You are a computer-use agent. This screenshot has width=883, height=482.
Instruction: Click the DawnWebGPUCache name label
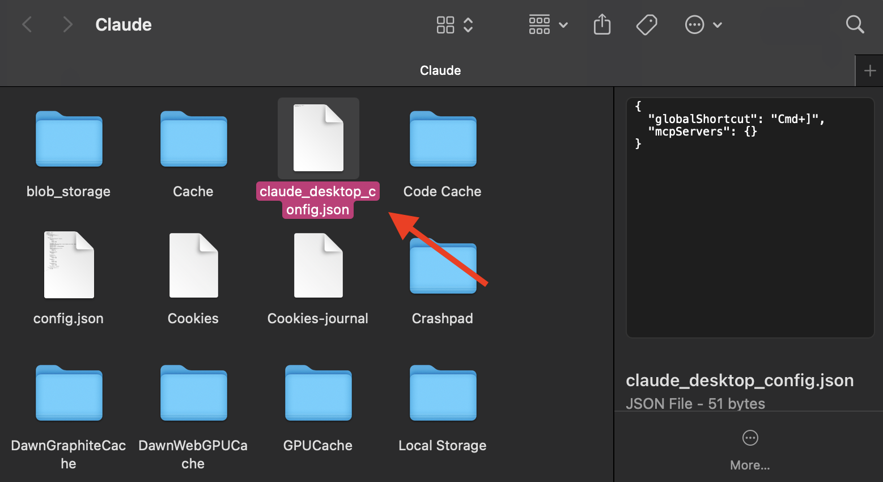click(193, 454)
